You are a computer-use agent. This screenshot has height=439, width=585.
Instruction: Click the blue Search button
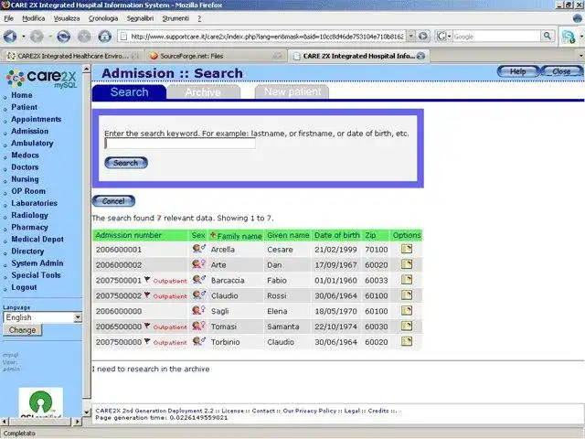[126, 163]
